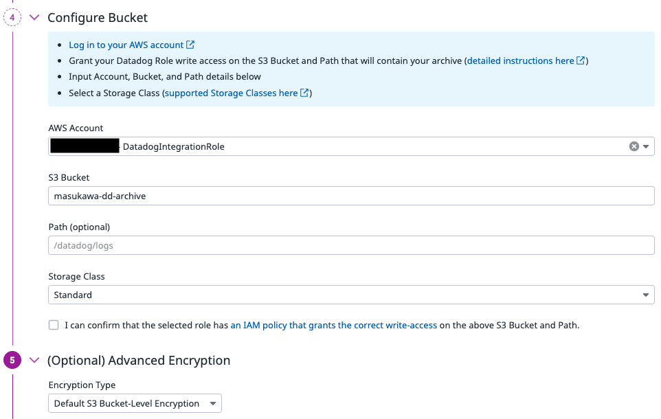Clear the selected AWS Account with x icon
This screenshot has width=661, height=419.
point(634,146)
